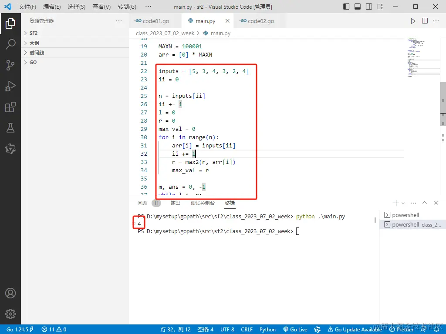Viewport: 446px width, 334px height.
Task: Click Go 1.21.5 in status bar
Action: point(20,330)
